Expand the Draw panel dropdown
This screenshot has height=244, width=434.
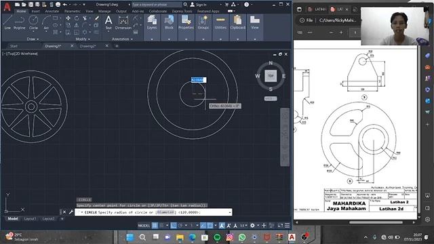coord(33,39)
